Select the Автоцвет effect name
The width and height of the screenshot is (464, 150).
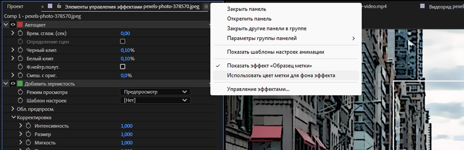click(35, 25)
